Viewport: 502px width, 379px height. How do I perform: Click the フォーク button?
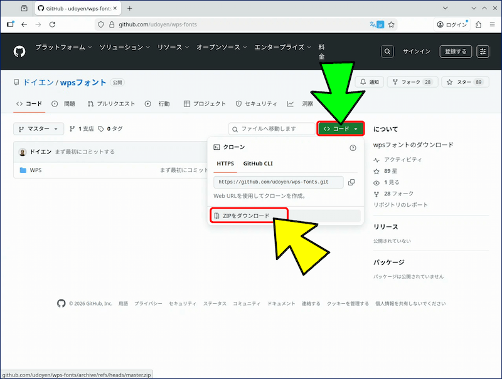[x=412, y=82]
